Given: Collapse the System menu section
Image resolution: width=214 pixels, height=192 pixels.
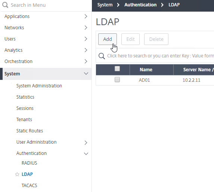Looking at the screenshot, I should tap(86, 73).
